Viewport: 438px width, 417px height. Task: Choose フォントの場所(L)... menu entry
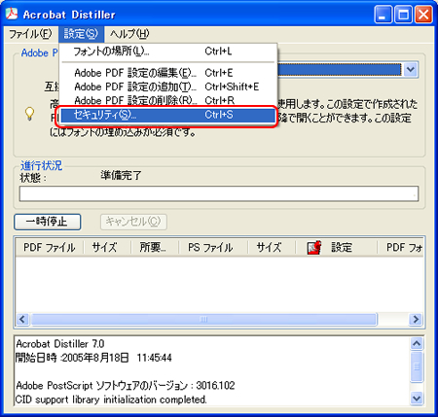tap(168, 52)
